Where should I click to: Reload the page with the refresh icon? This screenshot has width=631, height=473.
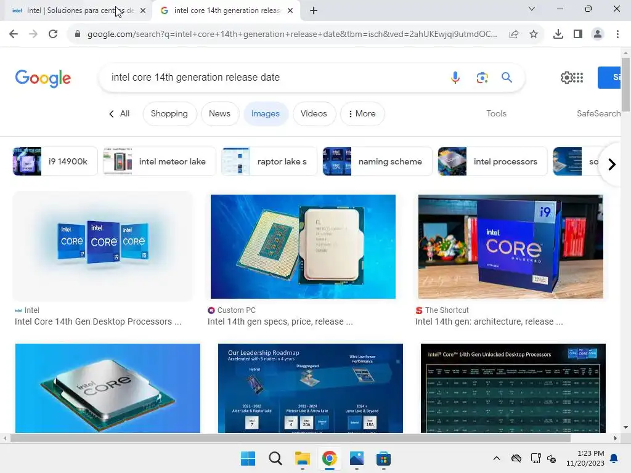tap(53, 34)
